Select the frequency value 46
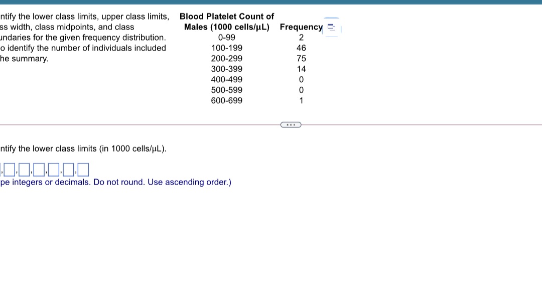This screenshot has width=542, height=292. pos(301,48)
